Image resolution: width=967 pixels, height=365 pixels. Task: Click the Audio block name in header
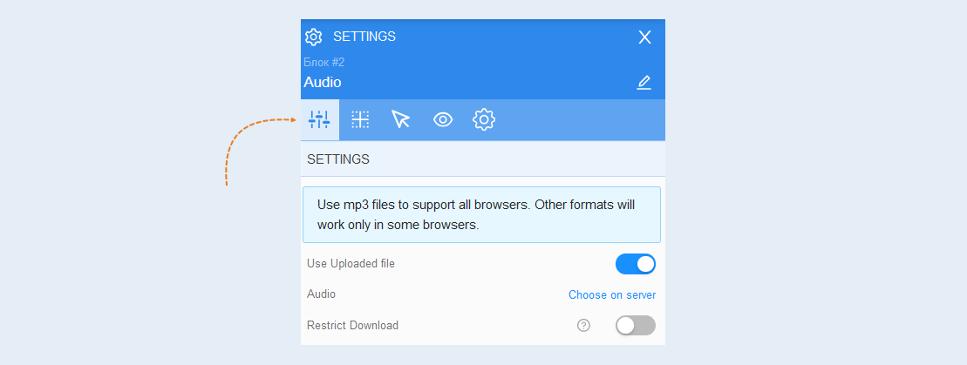click(323, 82)
